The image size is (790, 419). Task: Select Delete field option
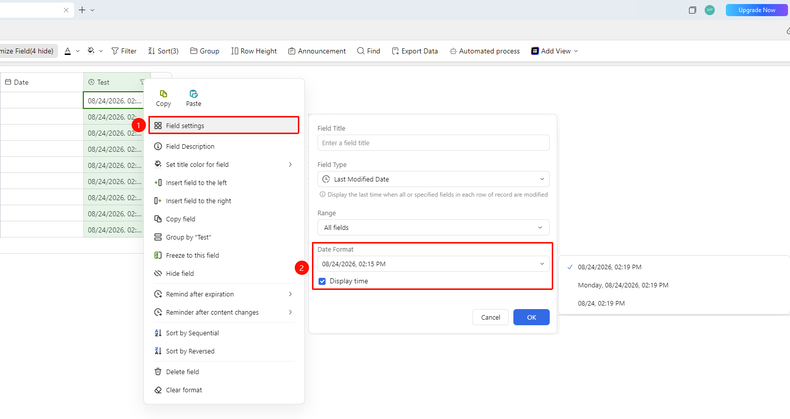pyautogui.click(x=224, y=372)
